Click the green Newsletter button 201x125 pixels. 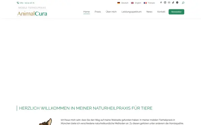coord(177,12)
